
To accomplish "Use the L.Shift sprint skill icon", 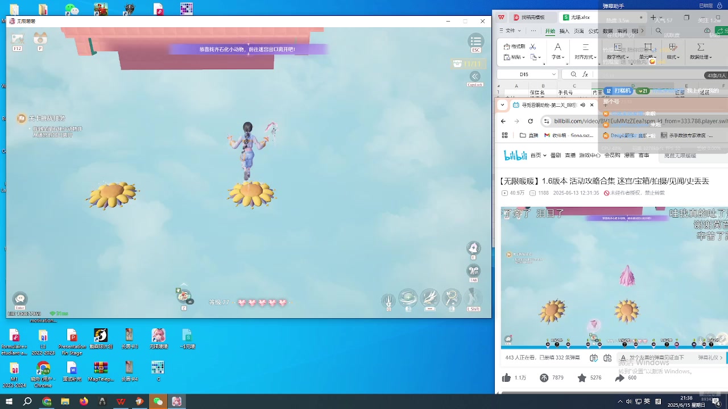I will click(x=473, y=298).
